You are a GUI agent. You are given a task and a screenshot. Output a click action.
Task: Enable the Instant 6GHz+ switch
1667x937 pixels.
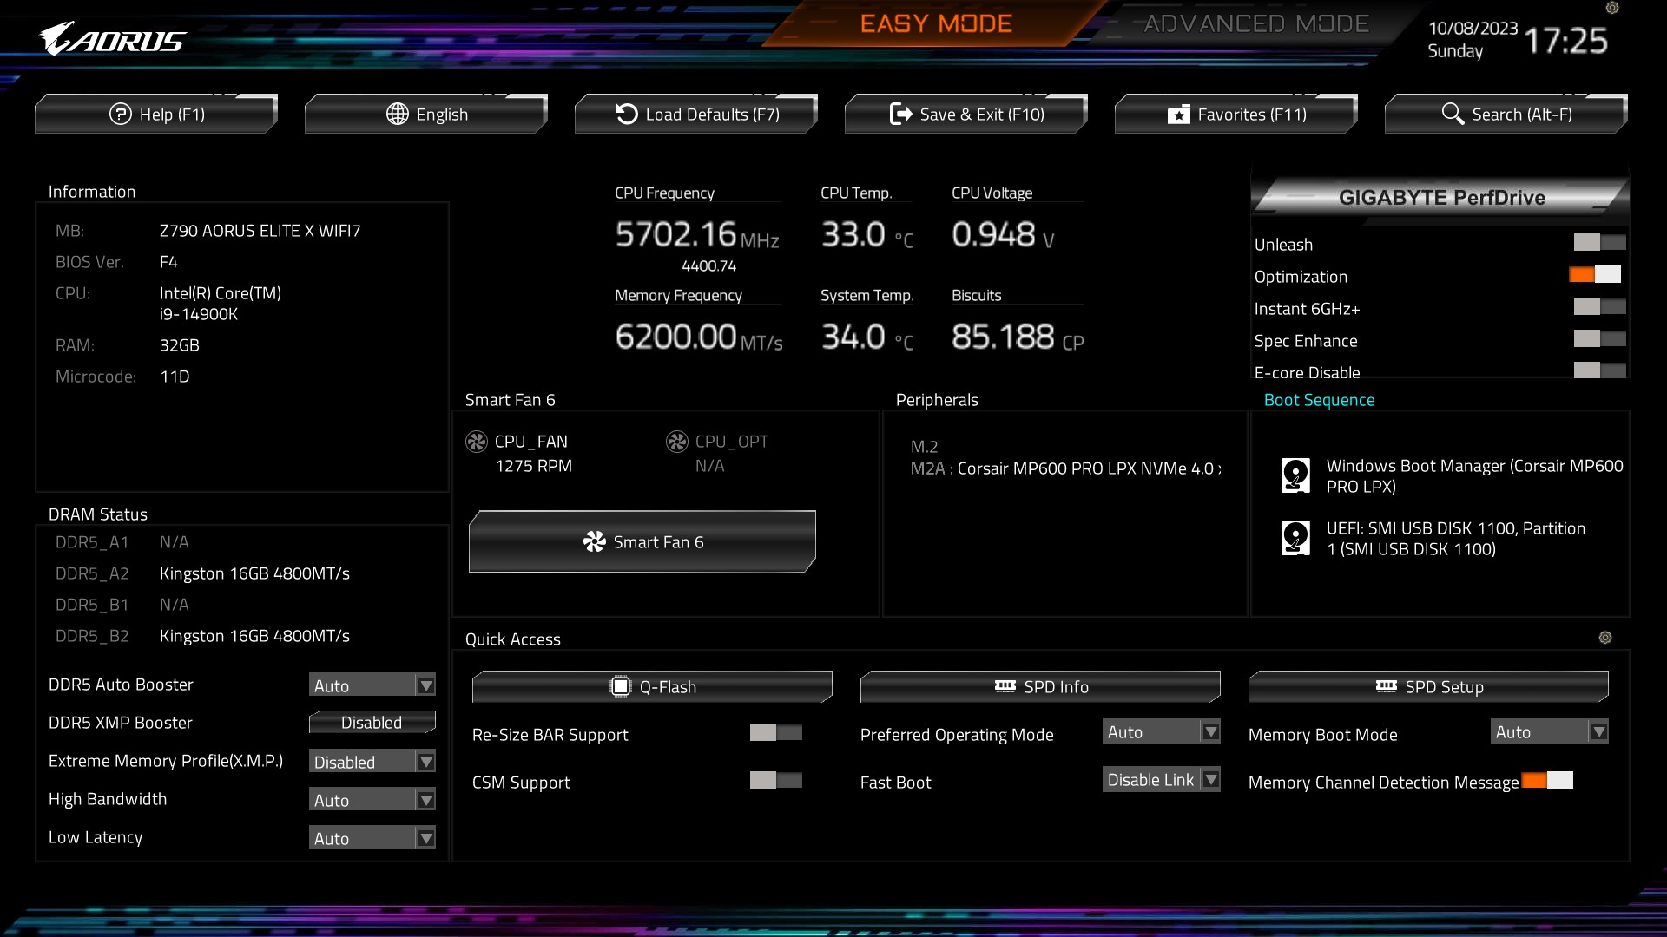point(1599,307)
